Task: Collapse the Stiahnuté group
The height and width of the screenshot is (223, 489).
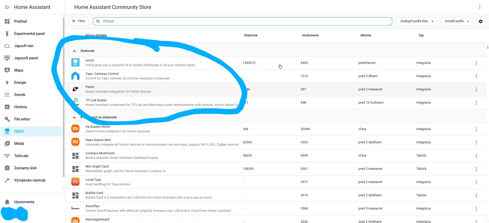Action: (74, 51)
